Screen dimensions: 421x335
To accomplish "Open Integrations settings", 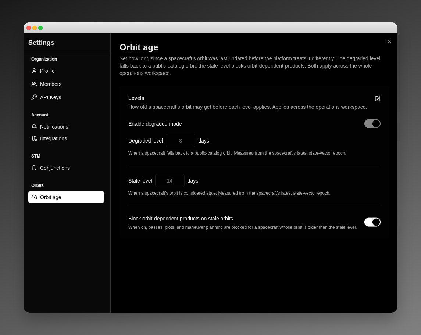I will 66,138.
